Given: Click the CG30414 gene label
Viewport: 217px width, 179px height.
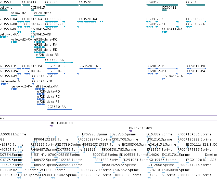Looking at the screenshot, I should point(29,2).
